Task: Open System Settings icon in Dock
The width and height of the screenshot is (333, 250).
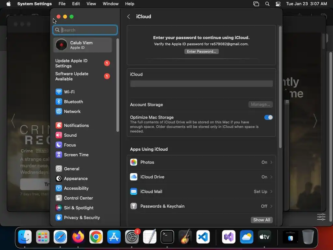Action: [132, 237]
